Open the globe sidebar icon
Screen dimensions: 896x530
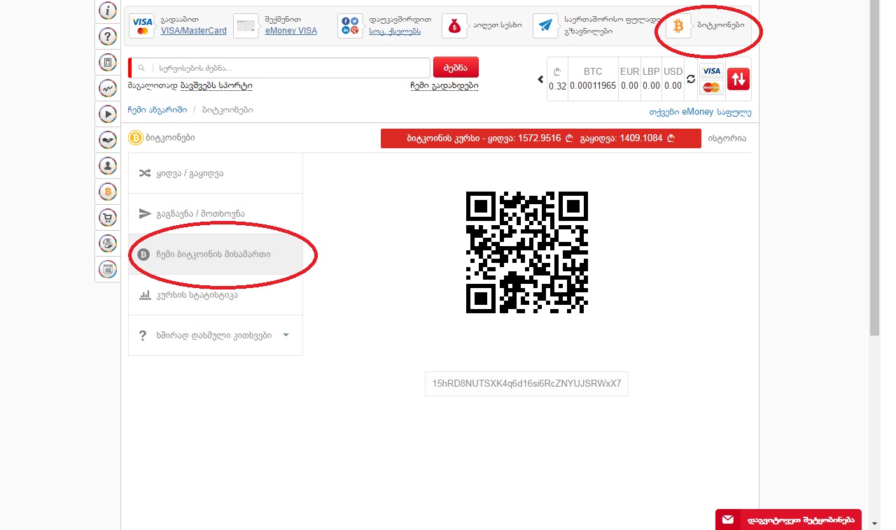click(x=107, y=243)
